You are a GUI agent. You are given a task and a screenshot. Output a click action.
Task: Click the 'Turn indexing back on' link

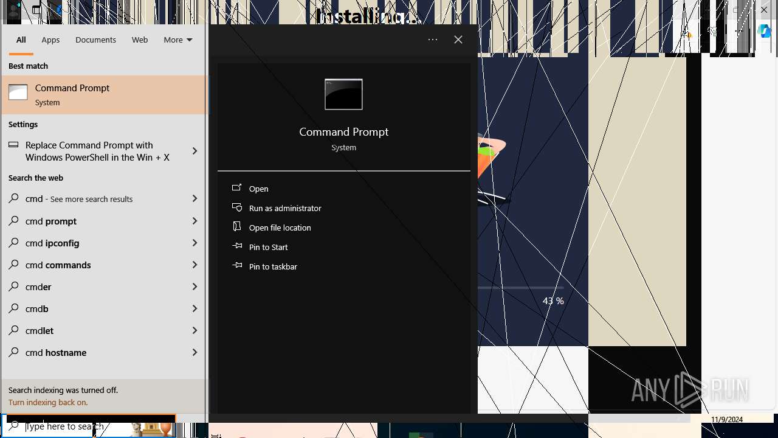(48, 402)
